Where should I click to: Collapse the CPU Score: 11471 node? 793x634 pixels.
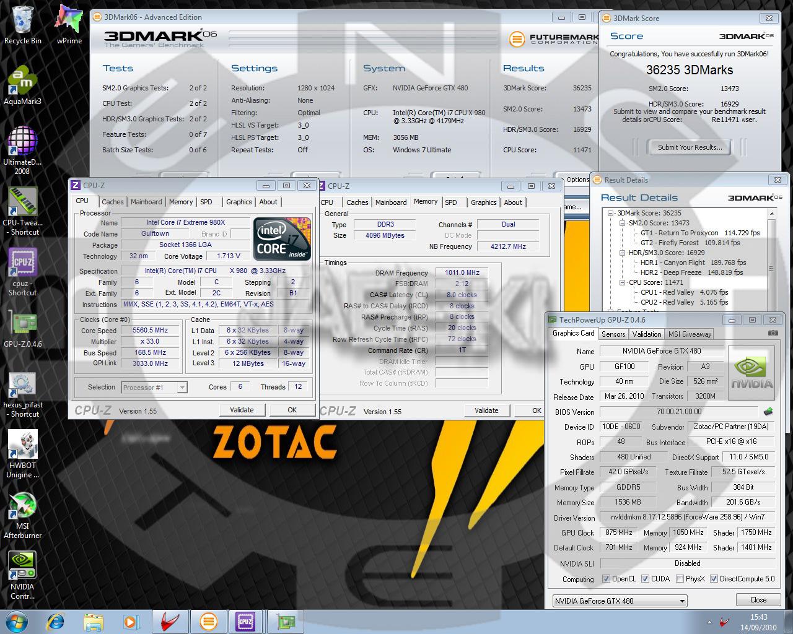click(623, 282)
